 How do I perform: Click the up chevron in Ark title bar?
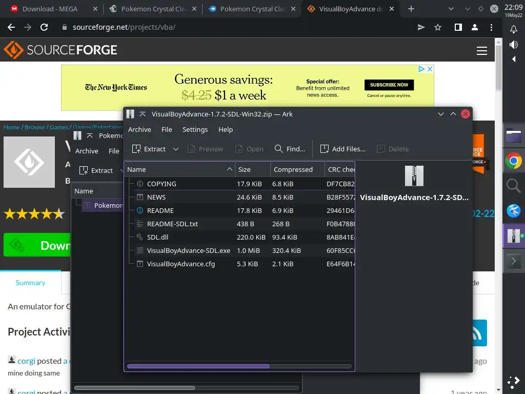pyautogui.click(x=453, y=114)
